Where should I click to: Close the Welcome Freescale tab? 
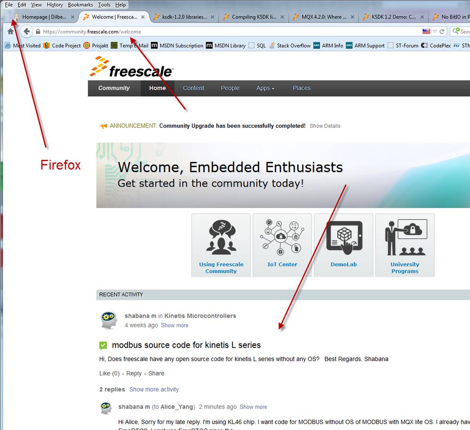(143, 17)
